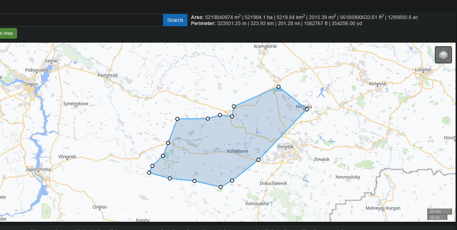Select the southernmost vertex of the polygon

click(221, 187)
